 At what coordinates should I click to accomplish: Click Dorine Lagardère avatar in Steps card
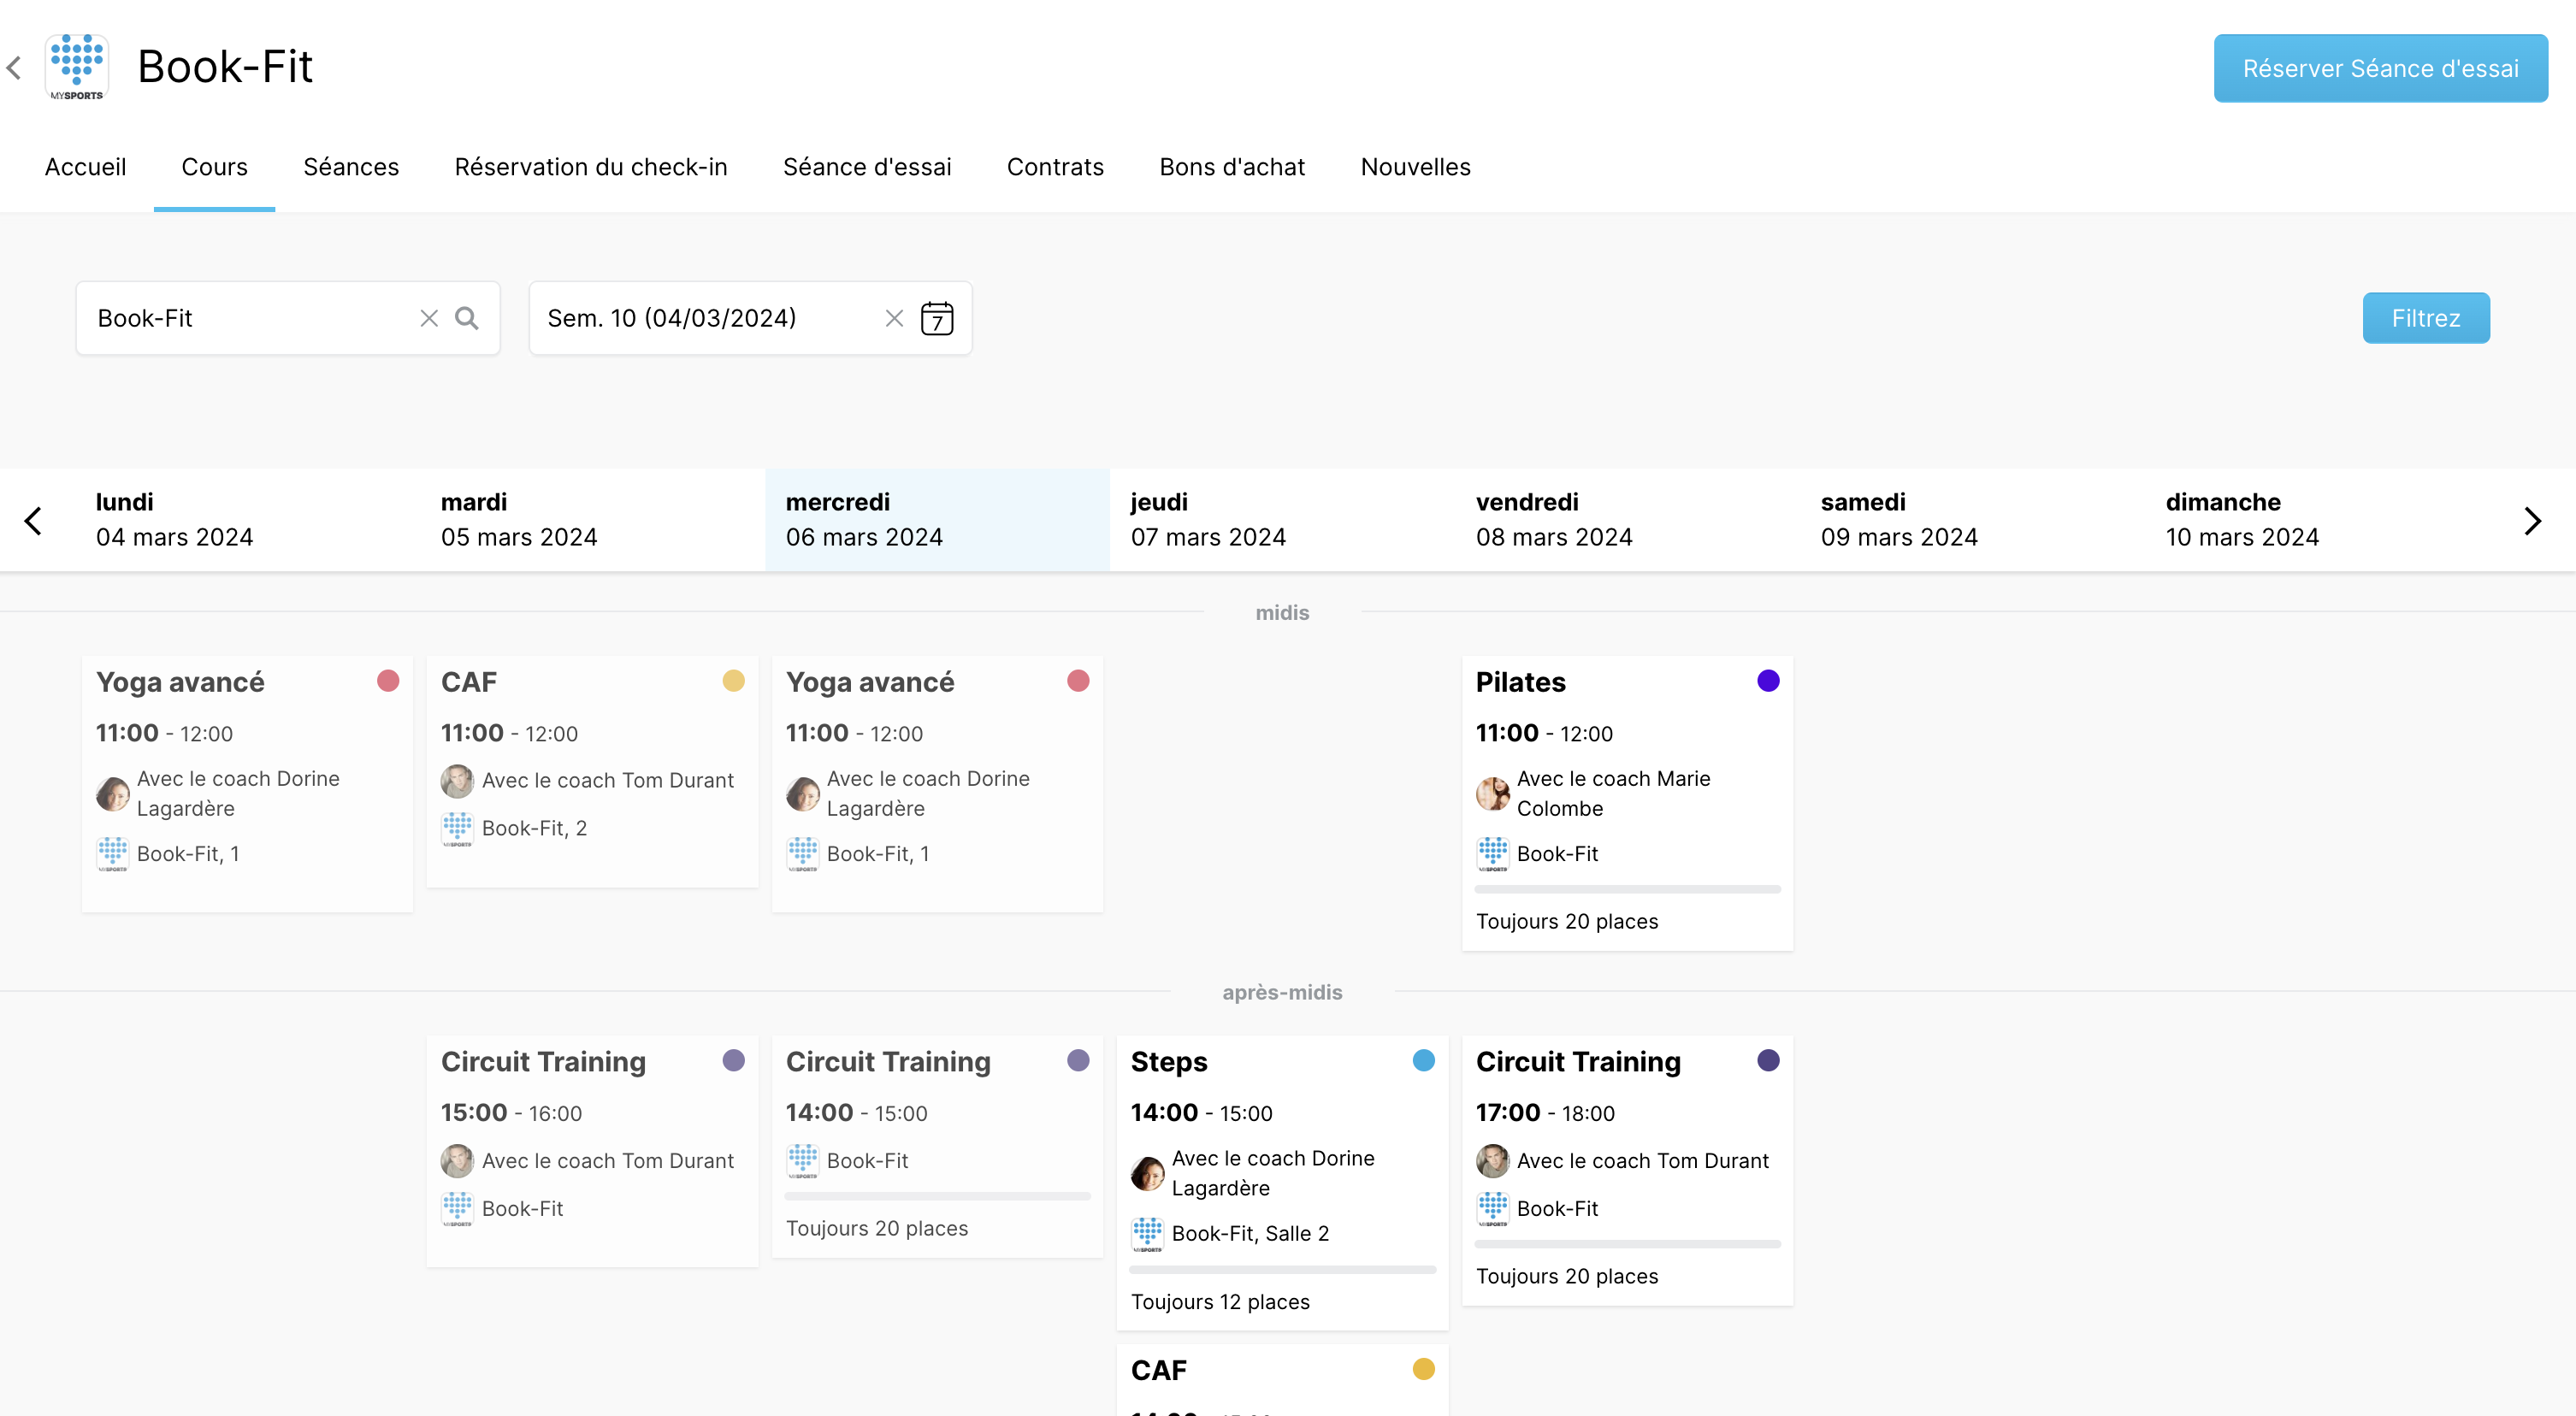pyautogui.click(x=1148, y=1174)
